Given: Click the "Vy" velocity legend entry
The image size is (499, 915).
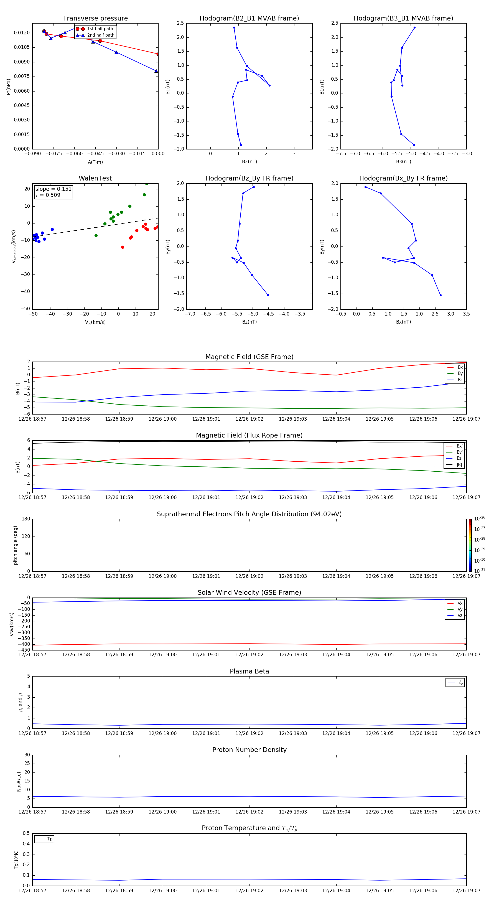Looking at the screenshot, I should (x=455, y=609).
